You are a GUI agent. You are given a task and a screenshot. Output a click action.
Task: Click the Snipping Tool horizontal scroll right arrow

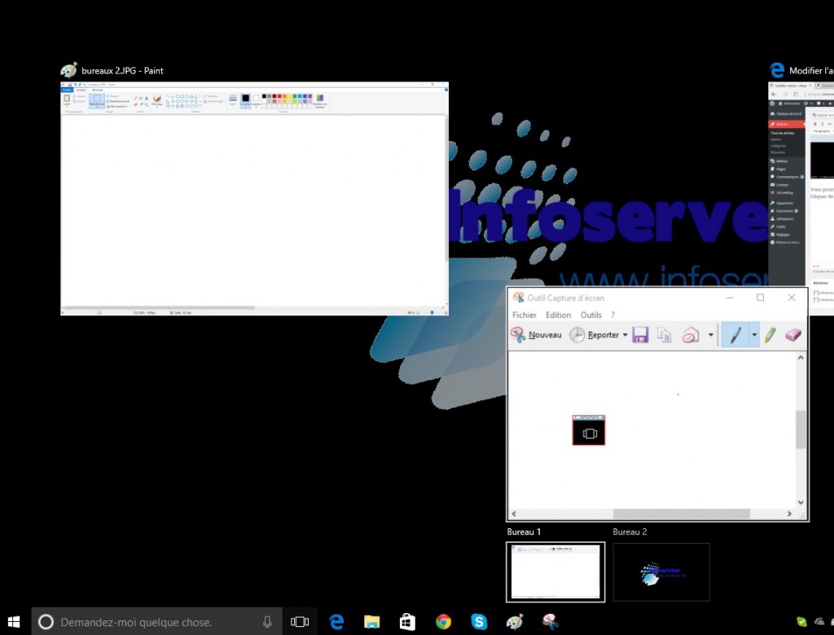pyautogui.click(x=789, y=514)
